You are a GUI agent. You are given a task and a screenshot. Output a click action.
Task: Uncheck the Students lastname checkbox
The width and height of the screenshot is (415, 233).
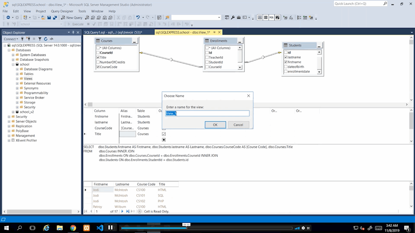286,57
